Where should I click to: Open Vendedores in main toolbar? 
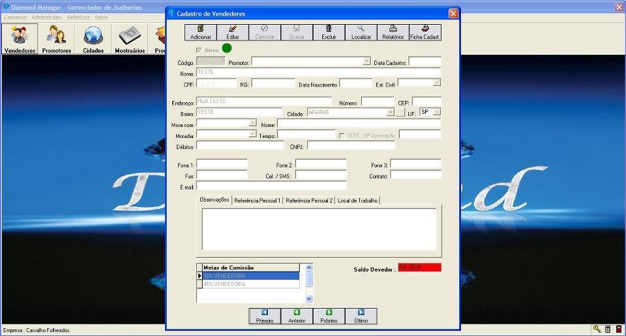pyautogui.click(x=20, y=40)
